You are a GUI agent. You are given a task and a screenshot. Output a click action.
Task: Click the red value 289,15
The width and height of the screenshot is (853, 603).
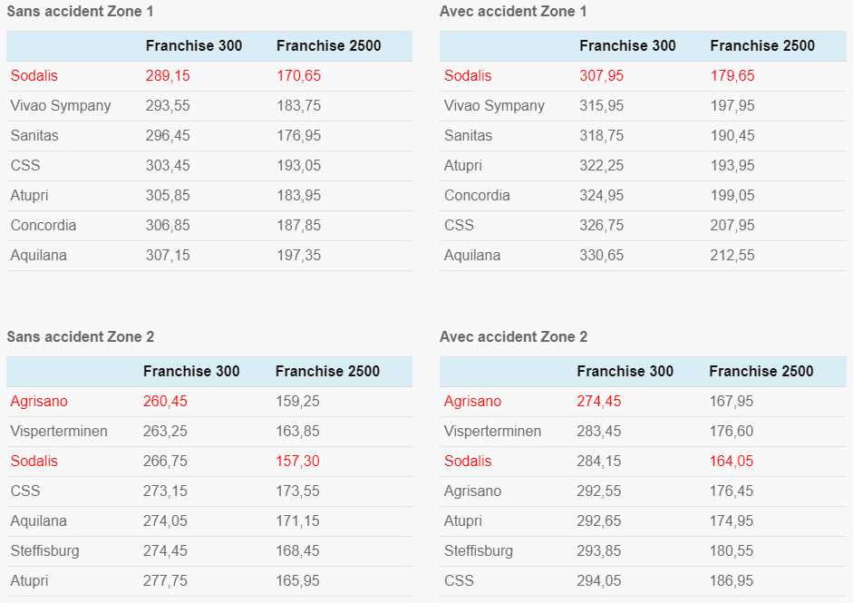click(x=168, y=75)
